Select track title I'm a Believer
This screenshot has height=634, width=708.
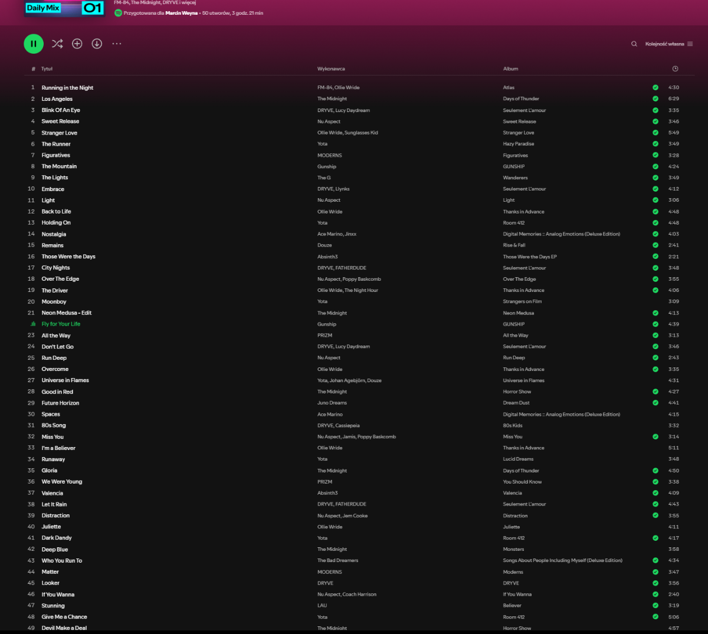(x=58, y=448)
